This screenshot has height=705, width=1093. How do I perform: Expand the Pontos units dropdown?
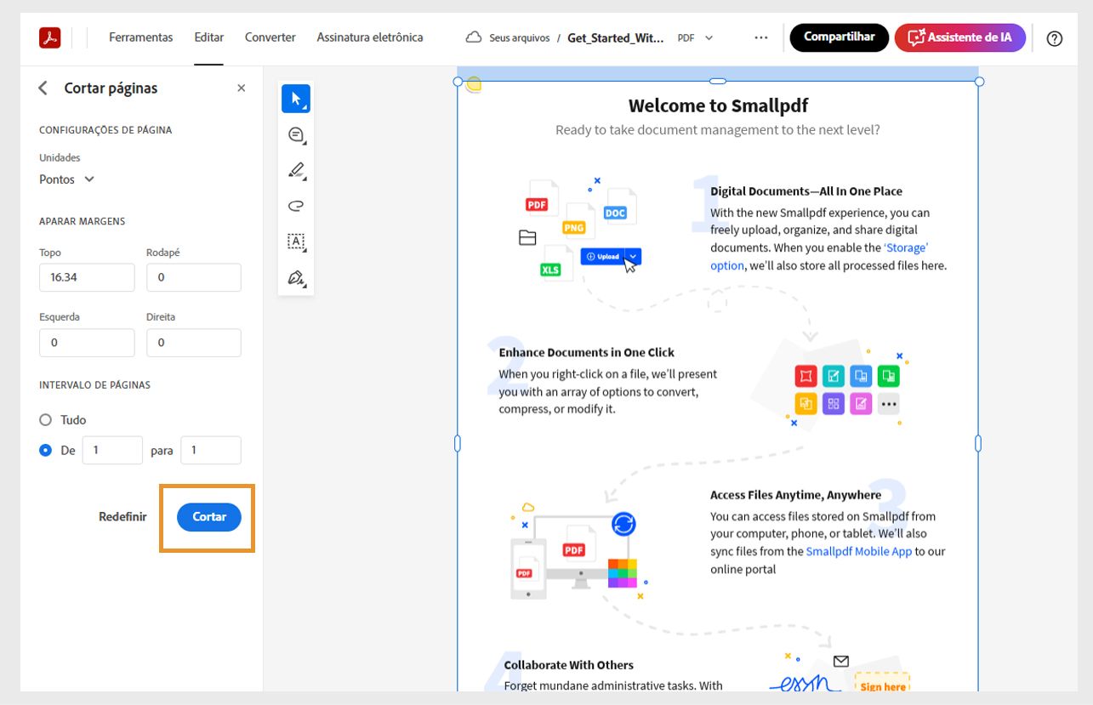coord(67,179)
